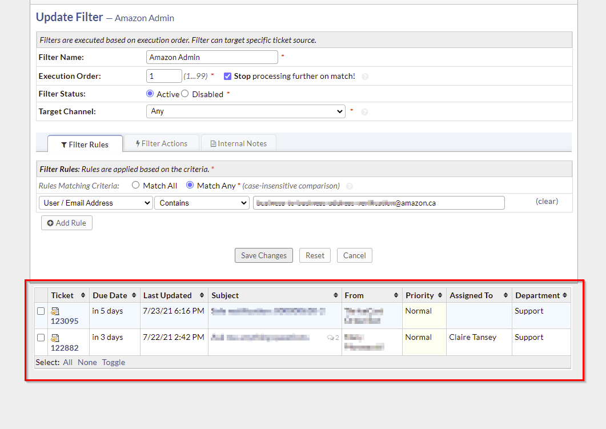The height and width of the screenshot is (429, 606).
Task: Click inside the Filter Name input field
Action: (x=211, y=57)
